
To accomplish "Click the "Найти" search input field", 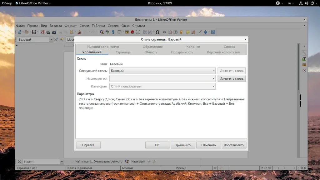I will click(41, 162).
